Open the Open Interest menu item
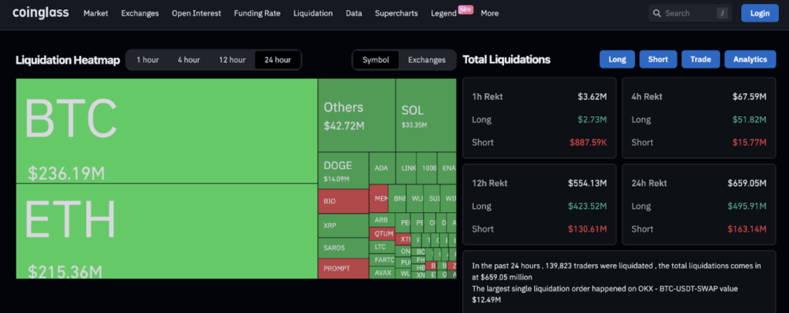This screenshot has height=313, width=789. (196, 14)
